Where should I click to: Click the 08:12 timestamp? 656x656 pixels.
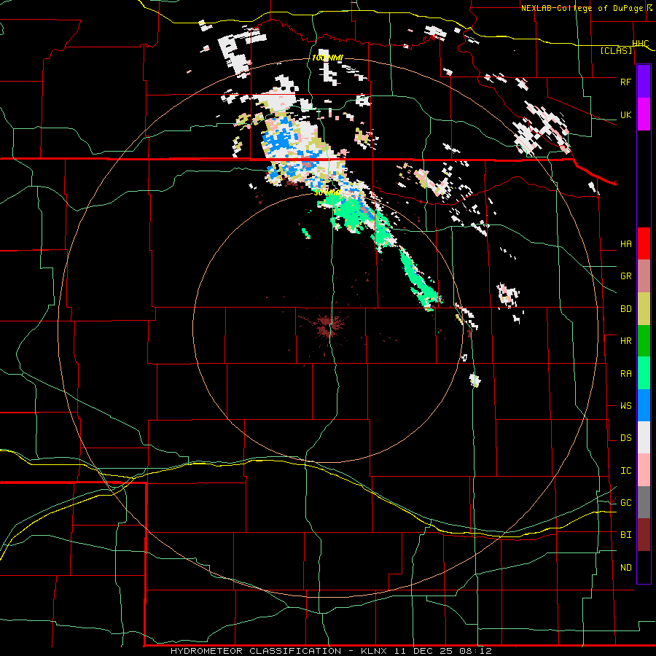(x=475, y=651)
